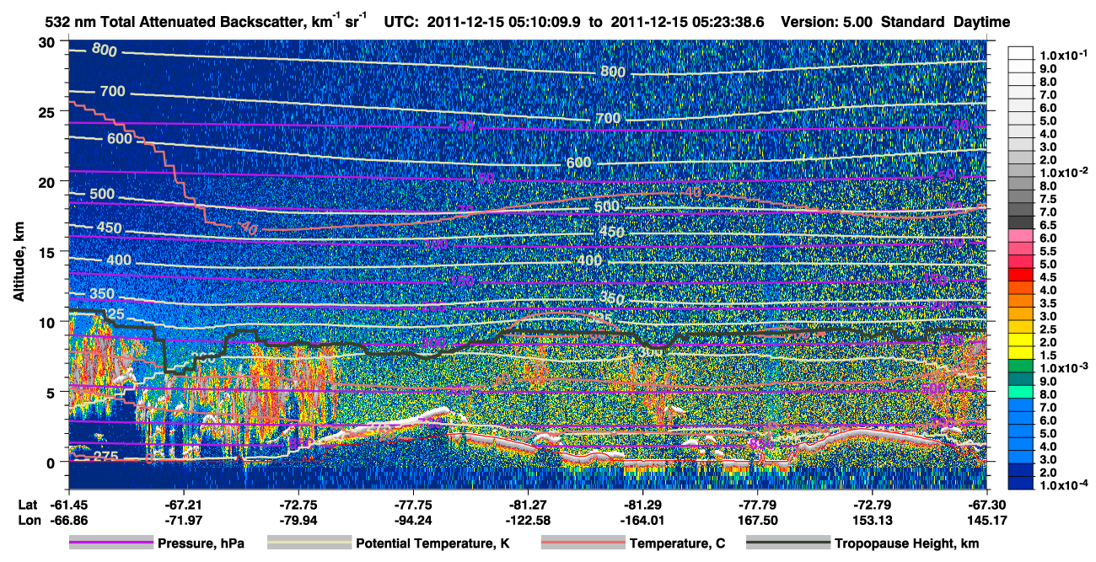Select the yellow 1.5 colorbar swatch
Image resolution: width=1096 pixels, height=562 pixels.
coord(1020,355)
